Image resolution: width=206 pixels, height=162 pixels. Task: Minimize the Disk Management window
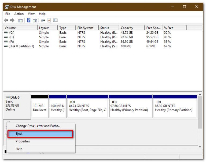pyautogui.click(x=172, y=7)
